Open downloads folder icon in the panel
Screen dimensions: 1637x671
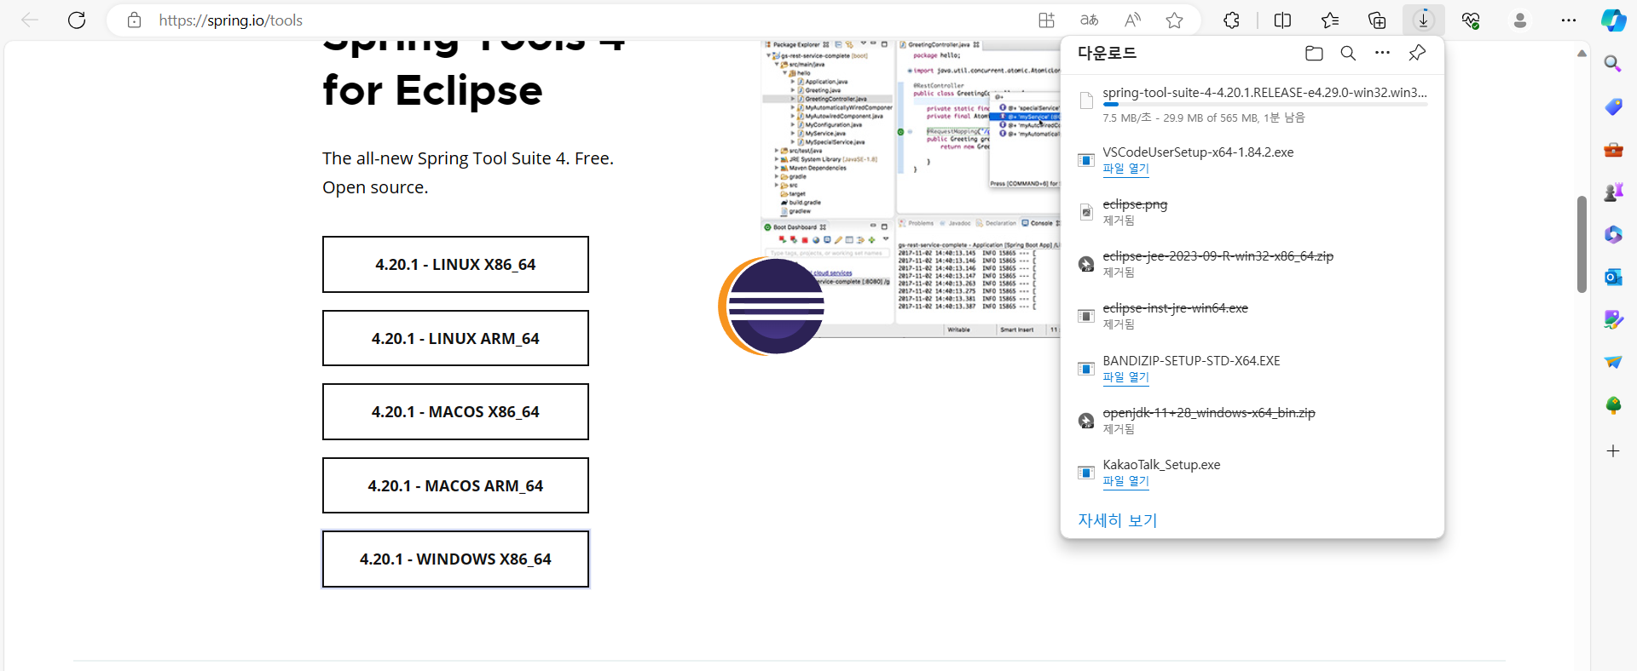pyautogui.click(x=1314, y=53)
